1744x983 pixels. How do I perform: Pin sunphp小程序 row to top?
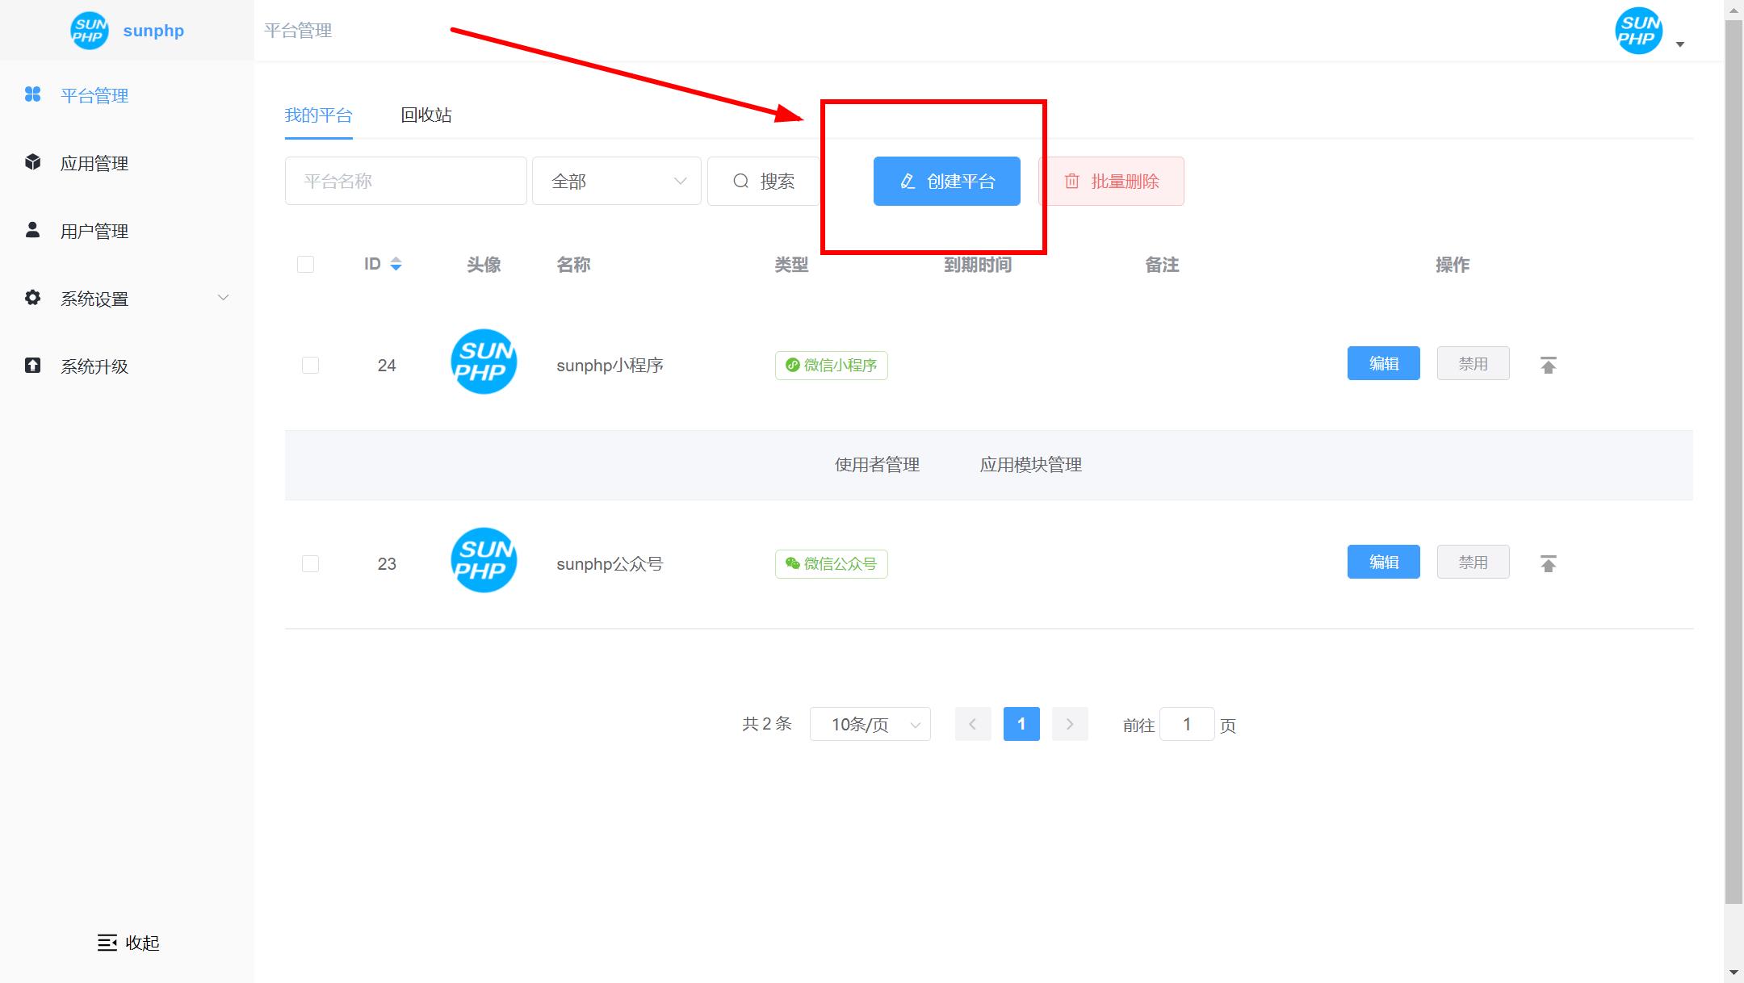click(x=1548, y=365)
